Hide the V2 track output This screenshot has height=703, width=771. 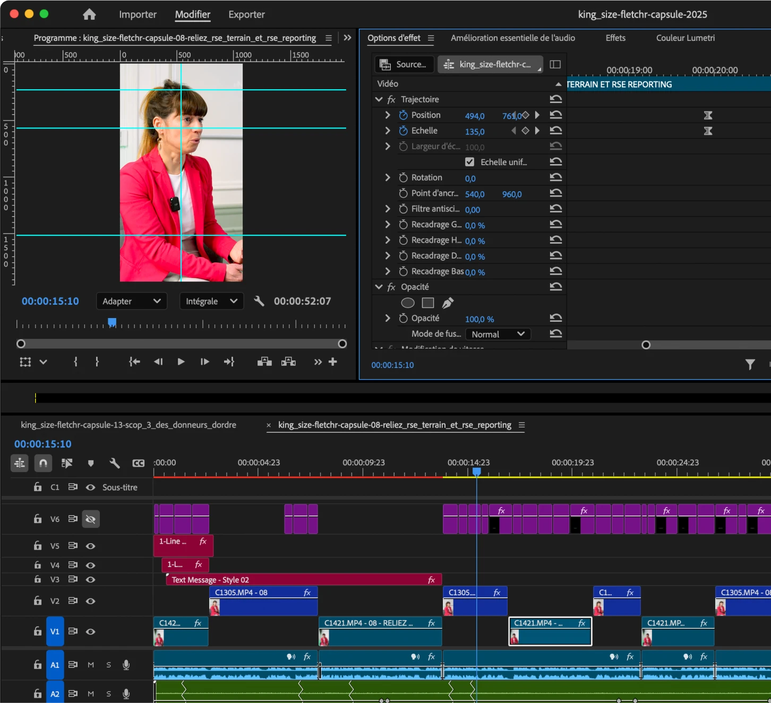91,601
